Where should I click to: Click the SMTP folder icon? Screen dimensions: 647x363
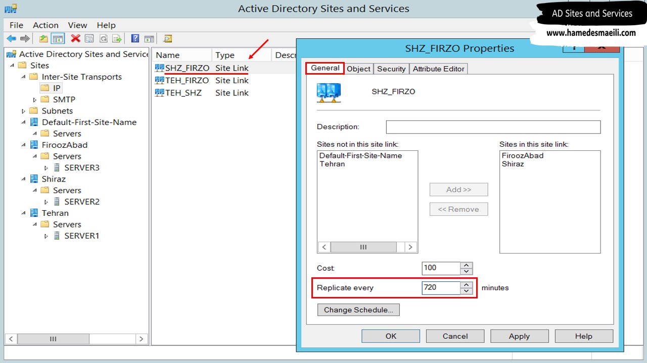45,99
